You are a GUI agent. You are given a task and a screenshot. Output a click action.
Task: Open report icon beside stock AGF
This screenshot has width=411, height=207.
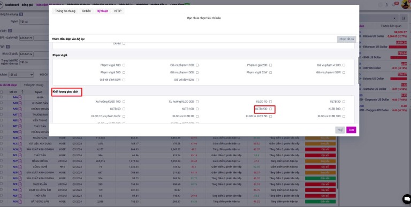click(x=20, y=195)
